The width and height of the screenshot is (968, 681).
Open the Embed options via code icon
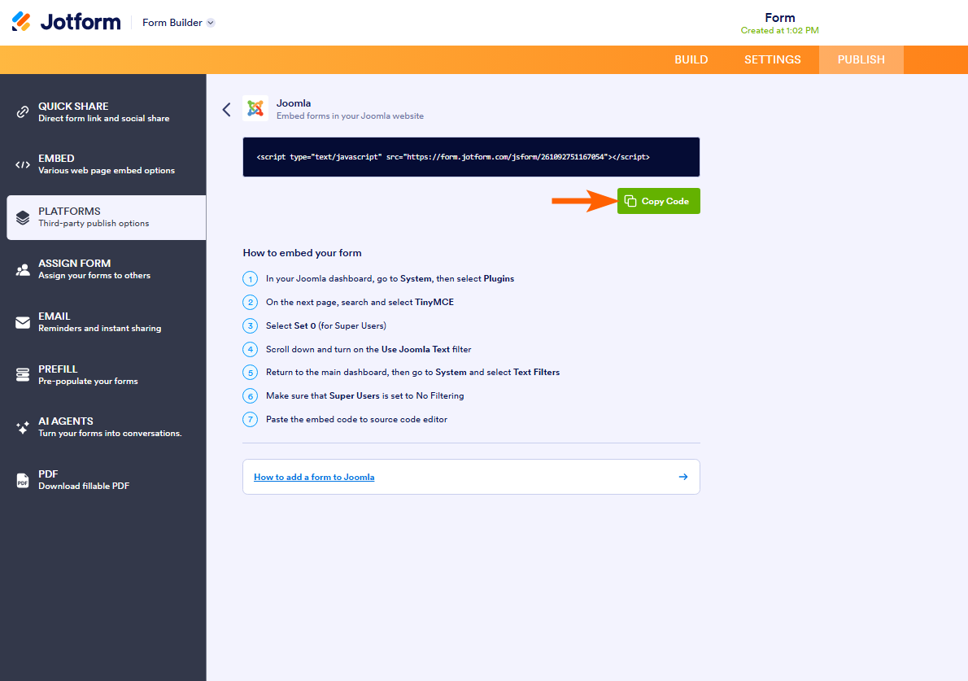19,164
